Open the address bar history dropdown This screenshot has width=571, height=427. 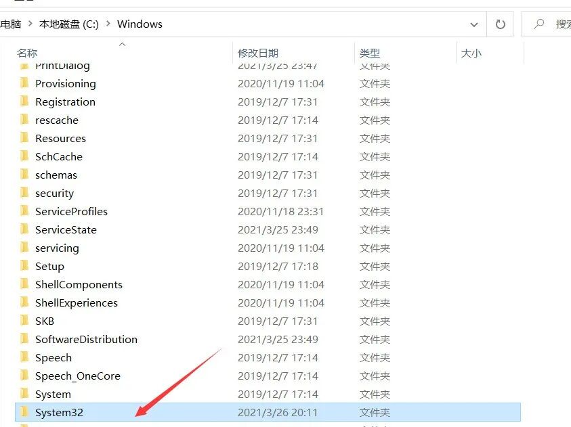[473, 25]
